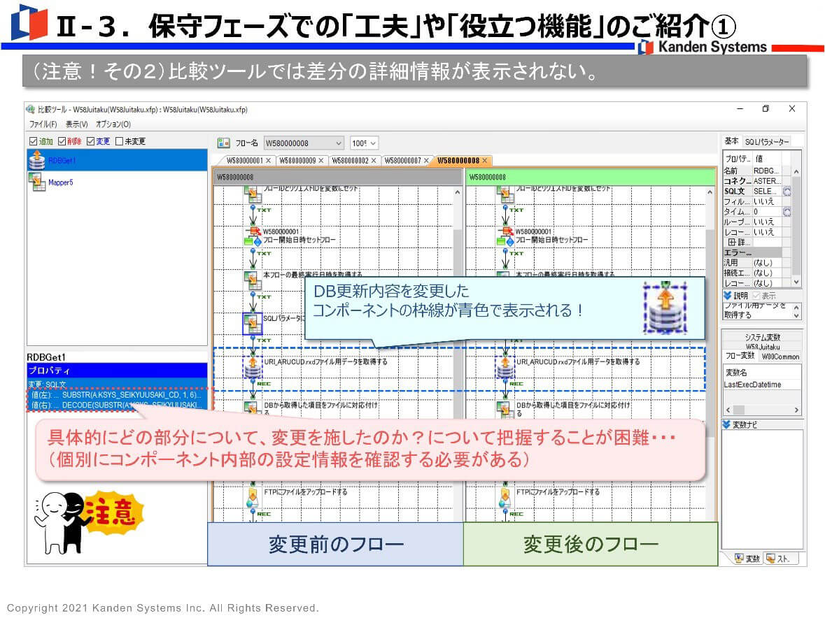Switch to the W580000009 flow tab
This screenshot has width=825, height=618.
click(297, 161)
